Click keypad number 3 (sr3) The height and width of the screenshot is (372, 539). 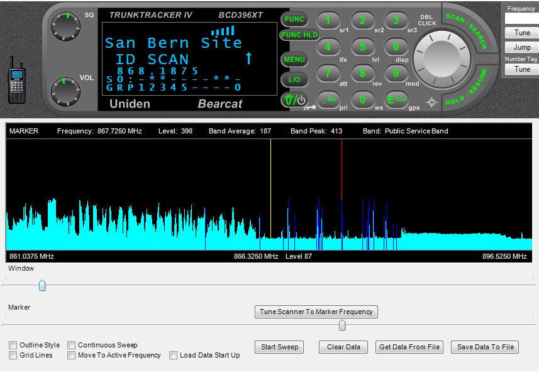396,21
